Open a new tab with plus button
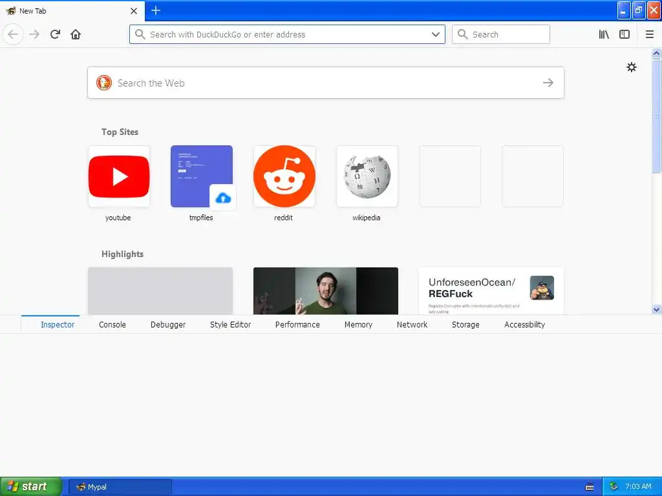 click(x=156, y=10)
